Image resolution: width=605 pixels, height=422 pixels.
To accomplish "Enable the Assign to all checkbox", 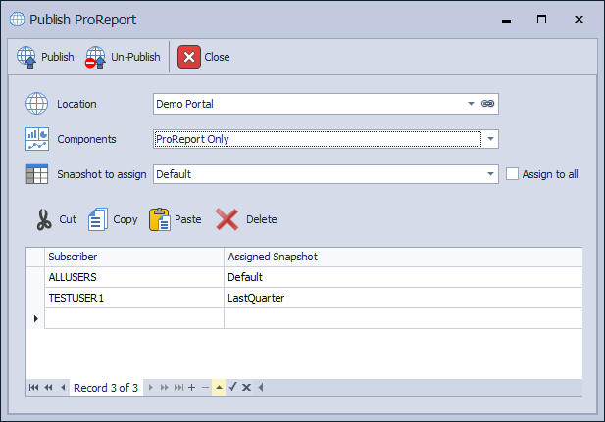I will (x=512, y=174).
